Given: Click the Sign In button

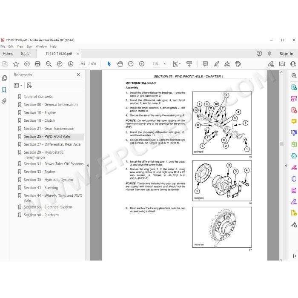Looking at the screenshot, I should point(286,54).
